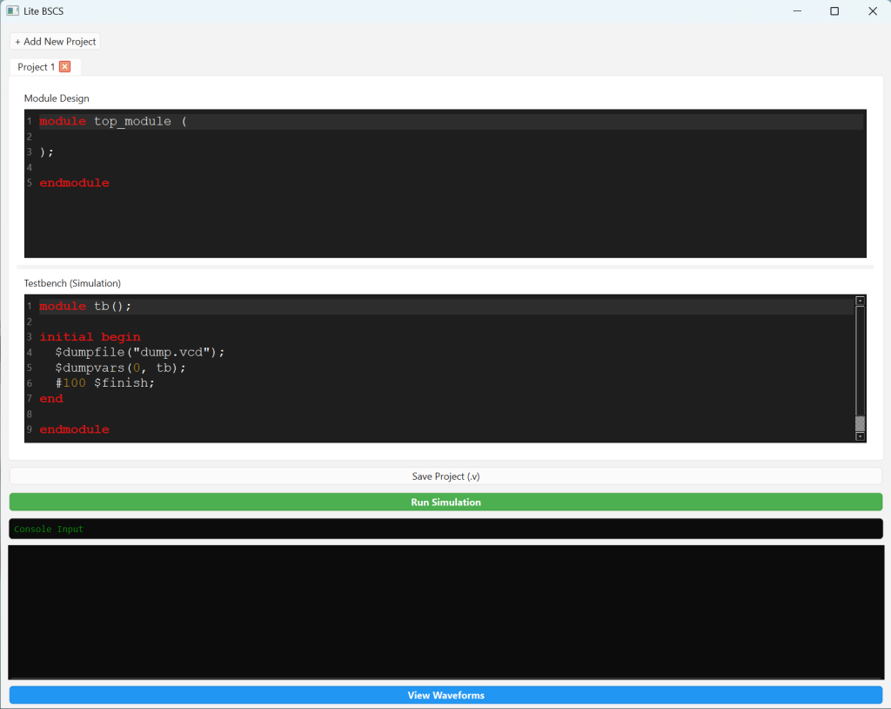Select the Project 1 tab
Image resolution: width=891 pixels, height=709 pixels.
point(37,67)
